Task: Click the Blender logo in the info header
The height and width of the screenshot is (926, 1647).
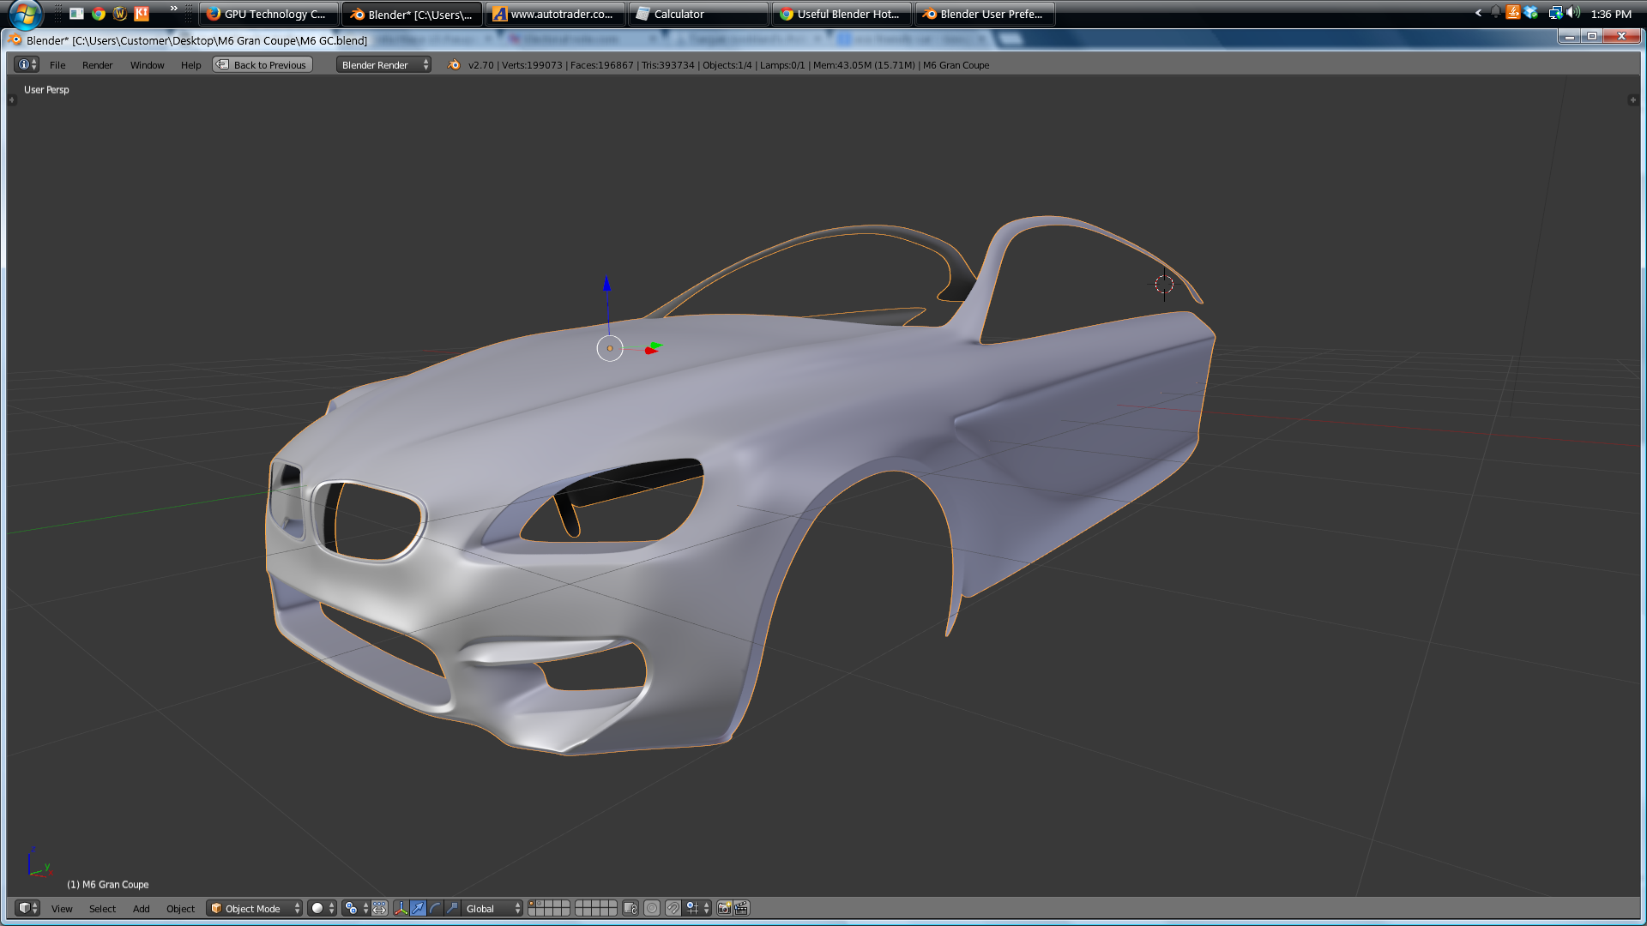Action: pyautogui.click(x=454, y=65)
